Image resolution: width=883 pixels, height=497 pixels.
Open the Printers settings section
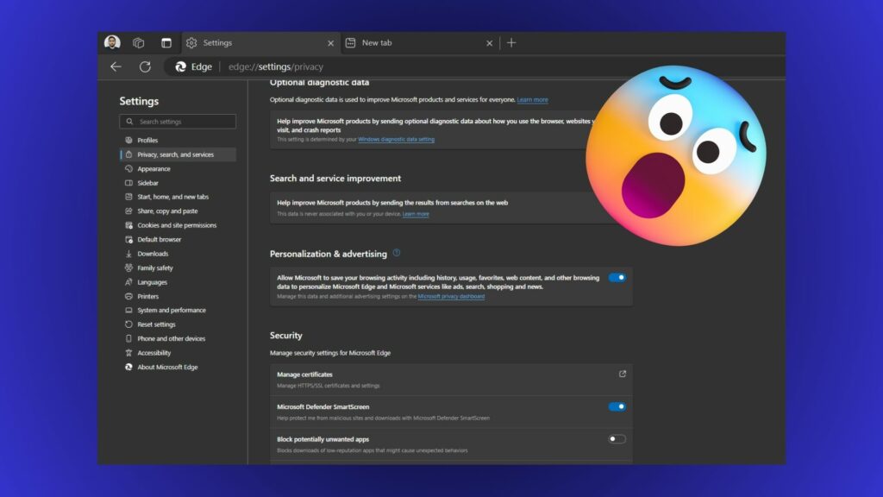pos(147,296)
